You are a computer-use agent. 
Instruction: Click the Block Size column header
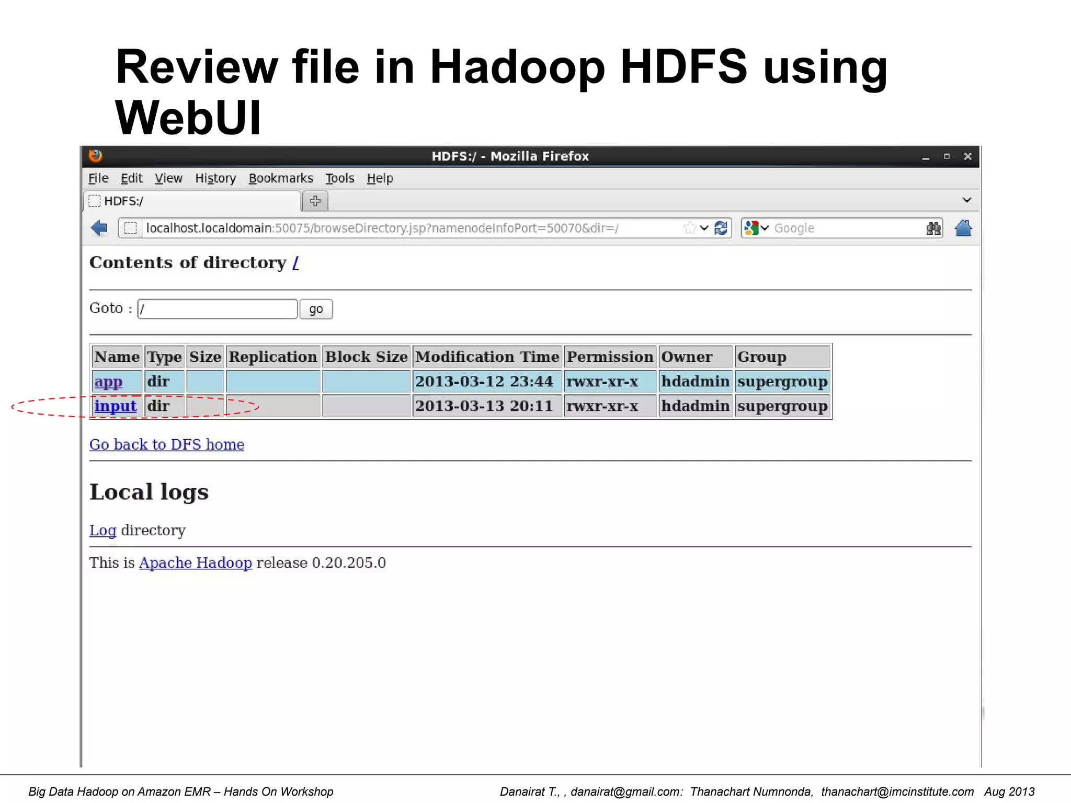pyautogui.click(x=367, y=357)
